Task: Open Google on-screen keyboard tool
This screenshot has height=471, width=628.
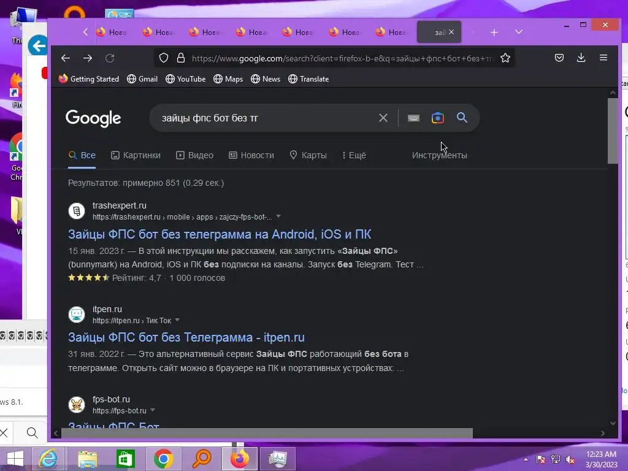Action: pyautogui.click(x=413, y=118)
